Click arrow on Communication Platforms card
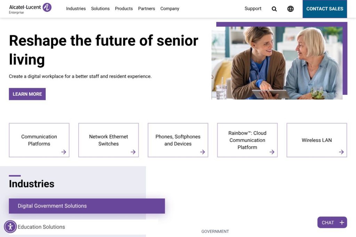This screenshot has width=356, height=237. point(64,152)
